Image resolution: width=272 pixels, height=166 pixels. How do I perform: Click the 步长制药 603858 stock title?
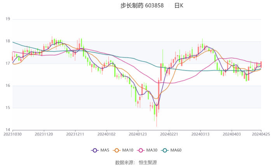point(142,6)
